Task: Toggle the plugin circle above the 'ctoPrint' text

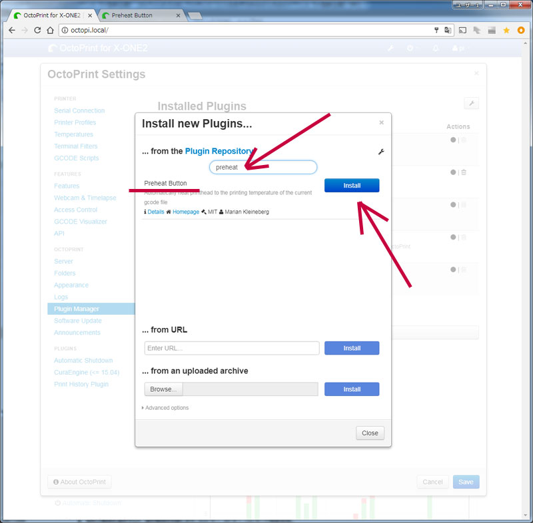Action: [x=453, y=237]
